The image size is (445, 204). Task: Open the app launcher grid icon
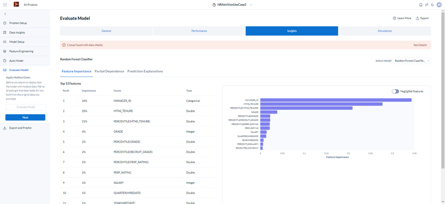5,5
